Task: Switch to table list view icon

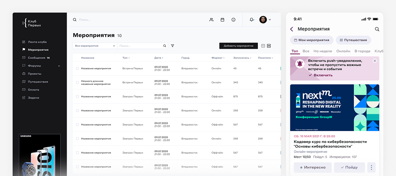Action: coord(263,46)
